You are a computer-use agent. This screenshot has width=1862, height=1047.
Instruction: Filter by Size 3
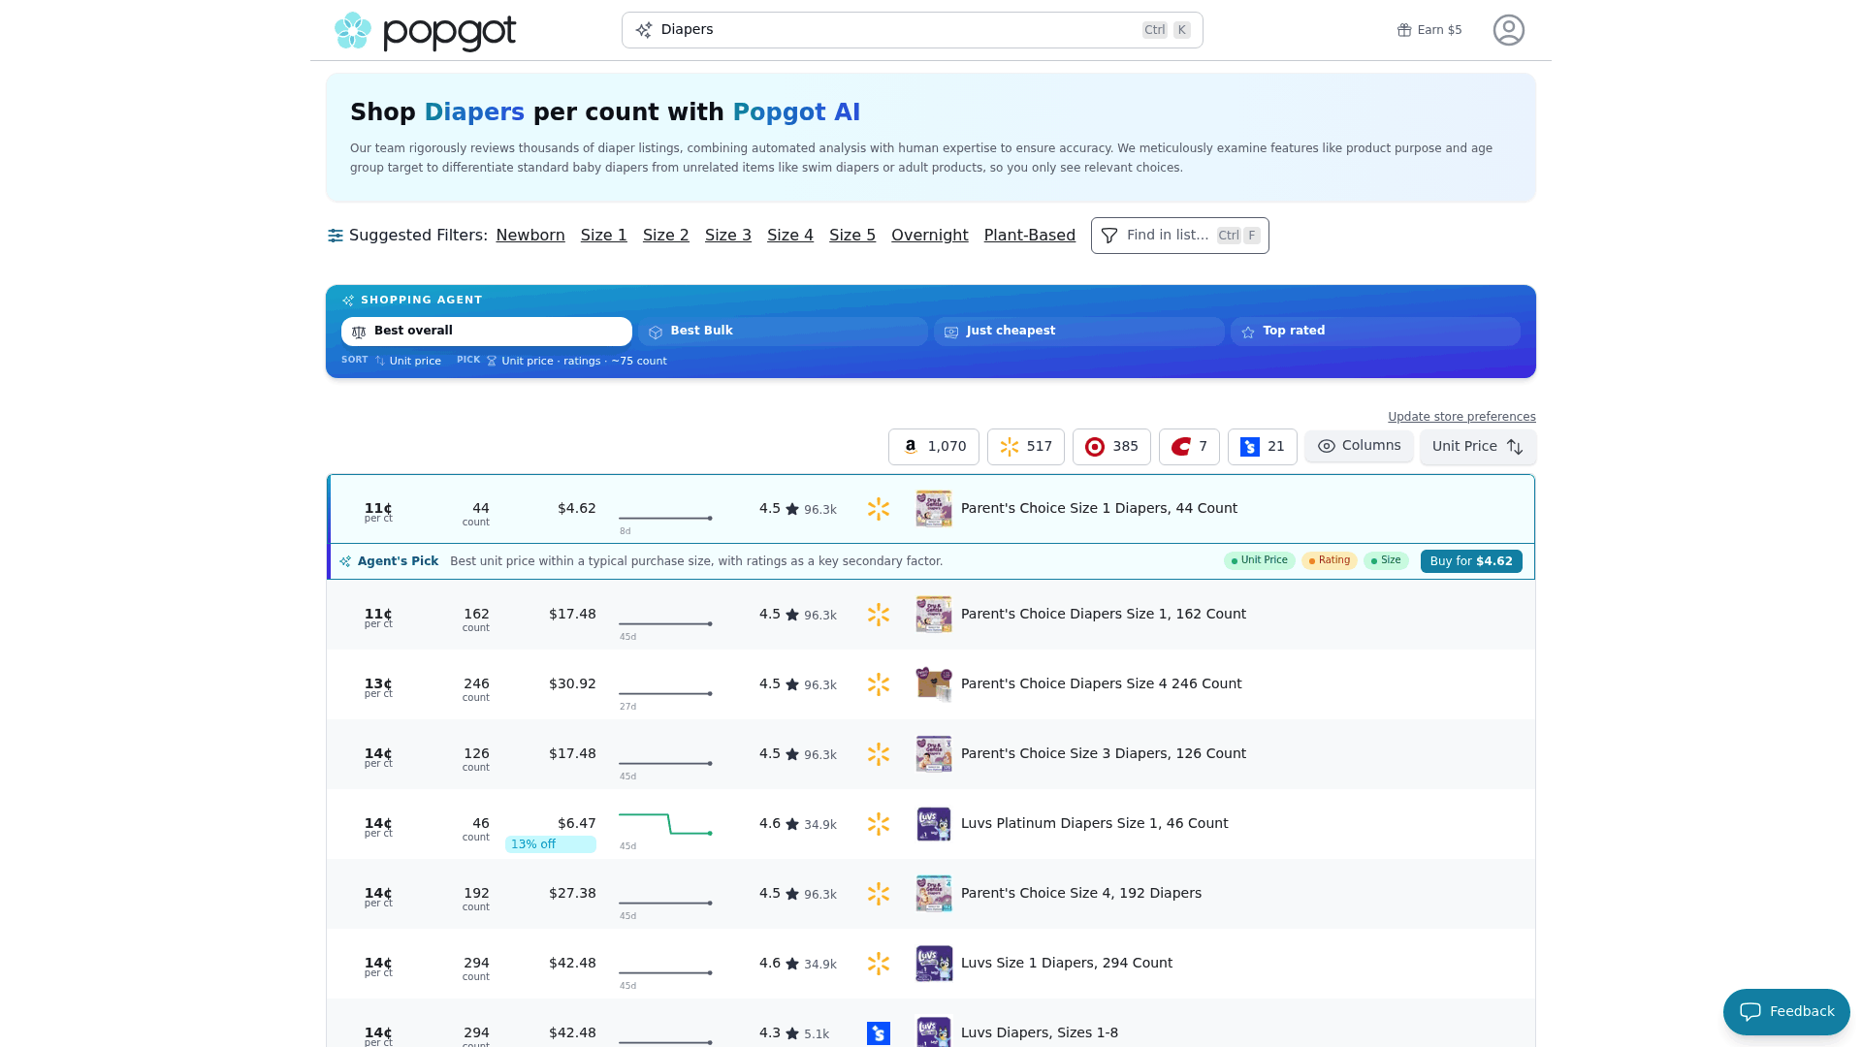[x=728, y=236]
